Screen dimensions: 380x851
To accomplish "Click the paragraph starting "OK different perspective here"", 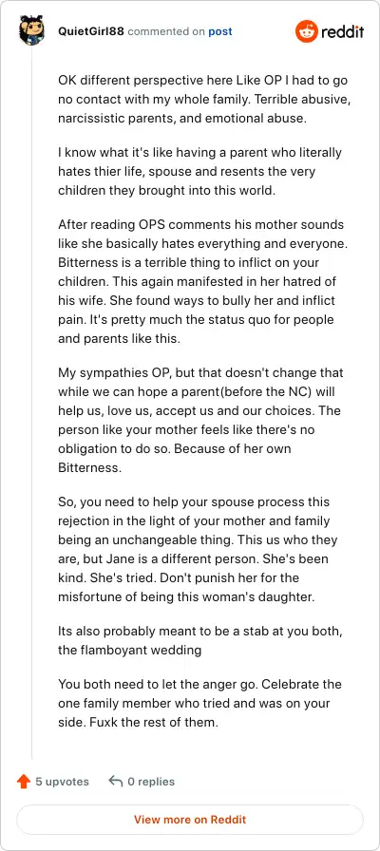I will click(x=203, y=100).
